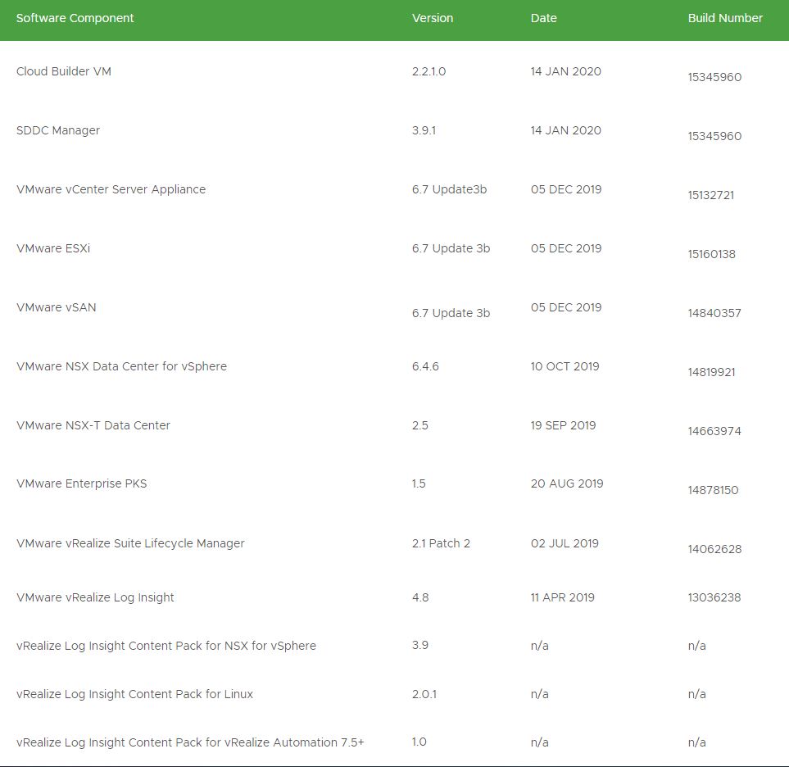Select the Cloud Builder VM row label

pos(64,71)
